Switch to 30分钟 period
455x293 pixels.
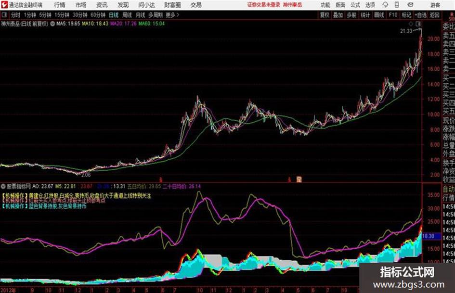[80, 15]
